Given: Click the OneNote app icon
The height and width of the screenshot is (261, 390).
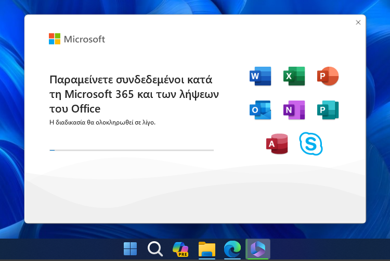Looking at the screenshot, I should pos(294,110).
